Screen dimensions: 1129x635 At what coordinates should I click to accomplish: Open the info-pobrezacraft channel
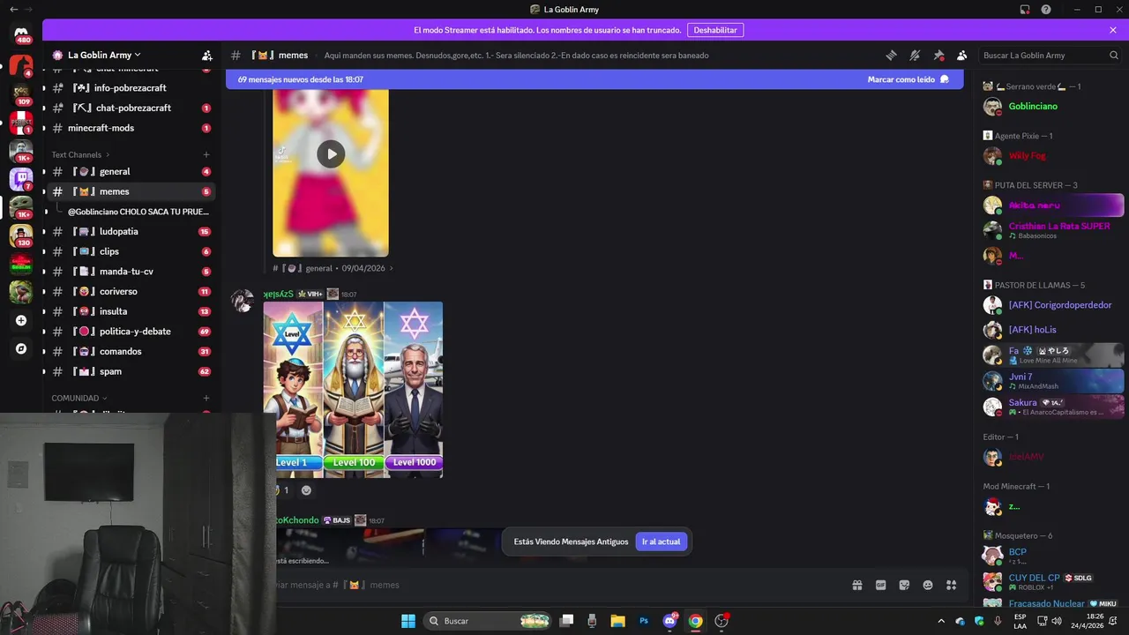(x=130, y=88)
